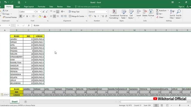Image resolution: width=191 pixels, height=107 pixels.
Task: Click the formula bar showing BUAH
Action: (x=111, y=25)
